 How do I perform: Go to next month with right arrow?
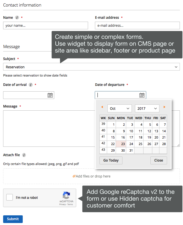click(164, 107)
